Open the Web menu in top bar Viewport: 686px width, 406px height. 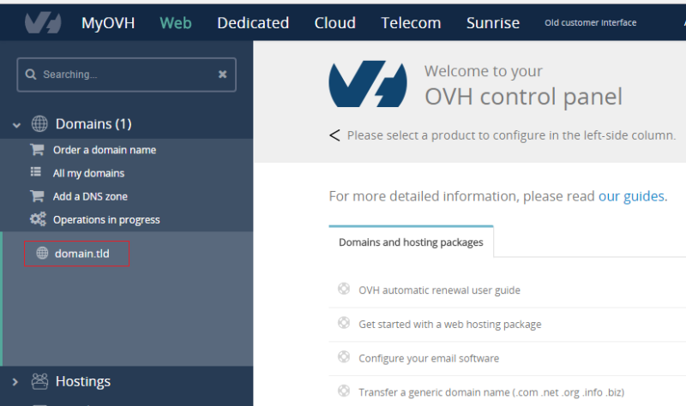pyautogui.click(x=176, y=23)
